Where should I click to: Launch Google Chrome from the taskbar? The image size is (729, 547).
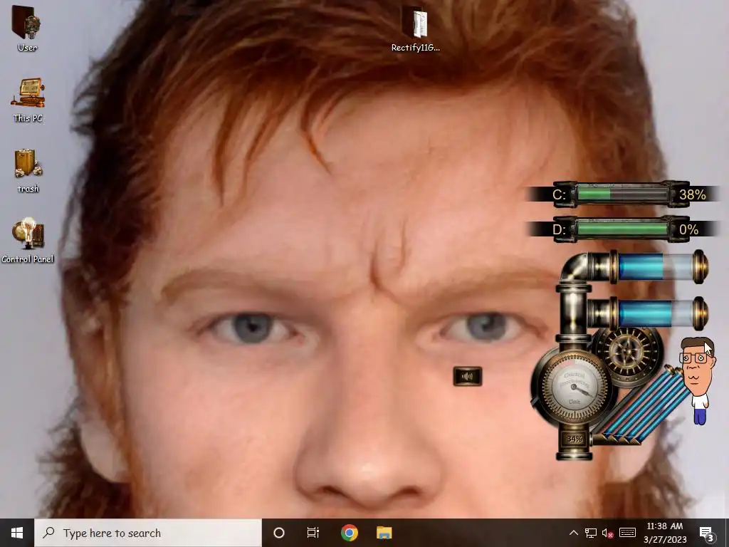pos(349,533)
